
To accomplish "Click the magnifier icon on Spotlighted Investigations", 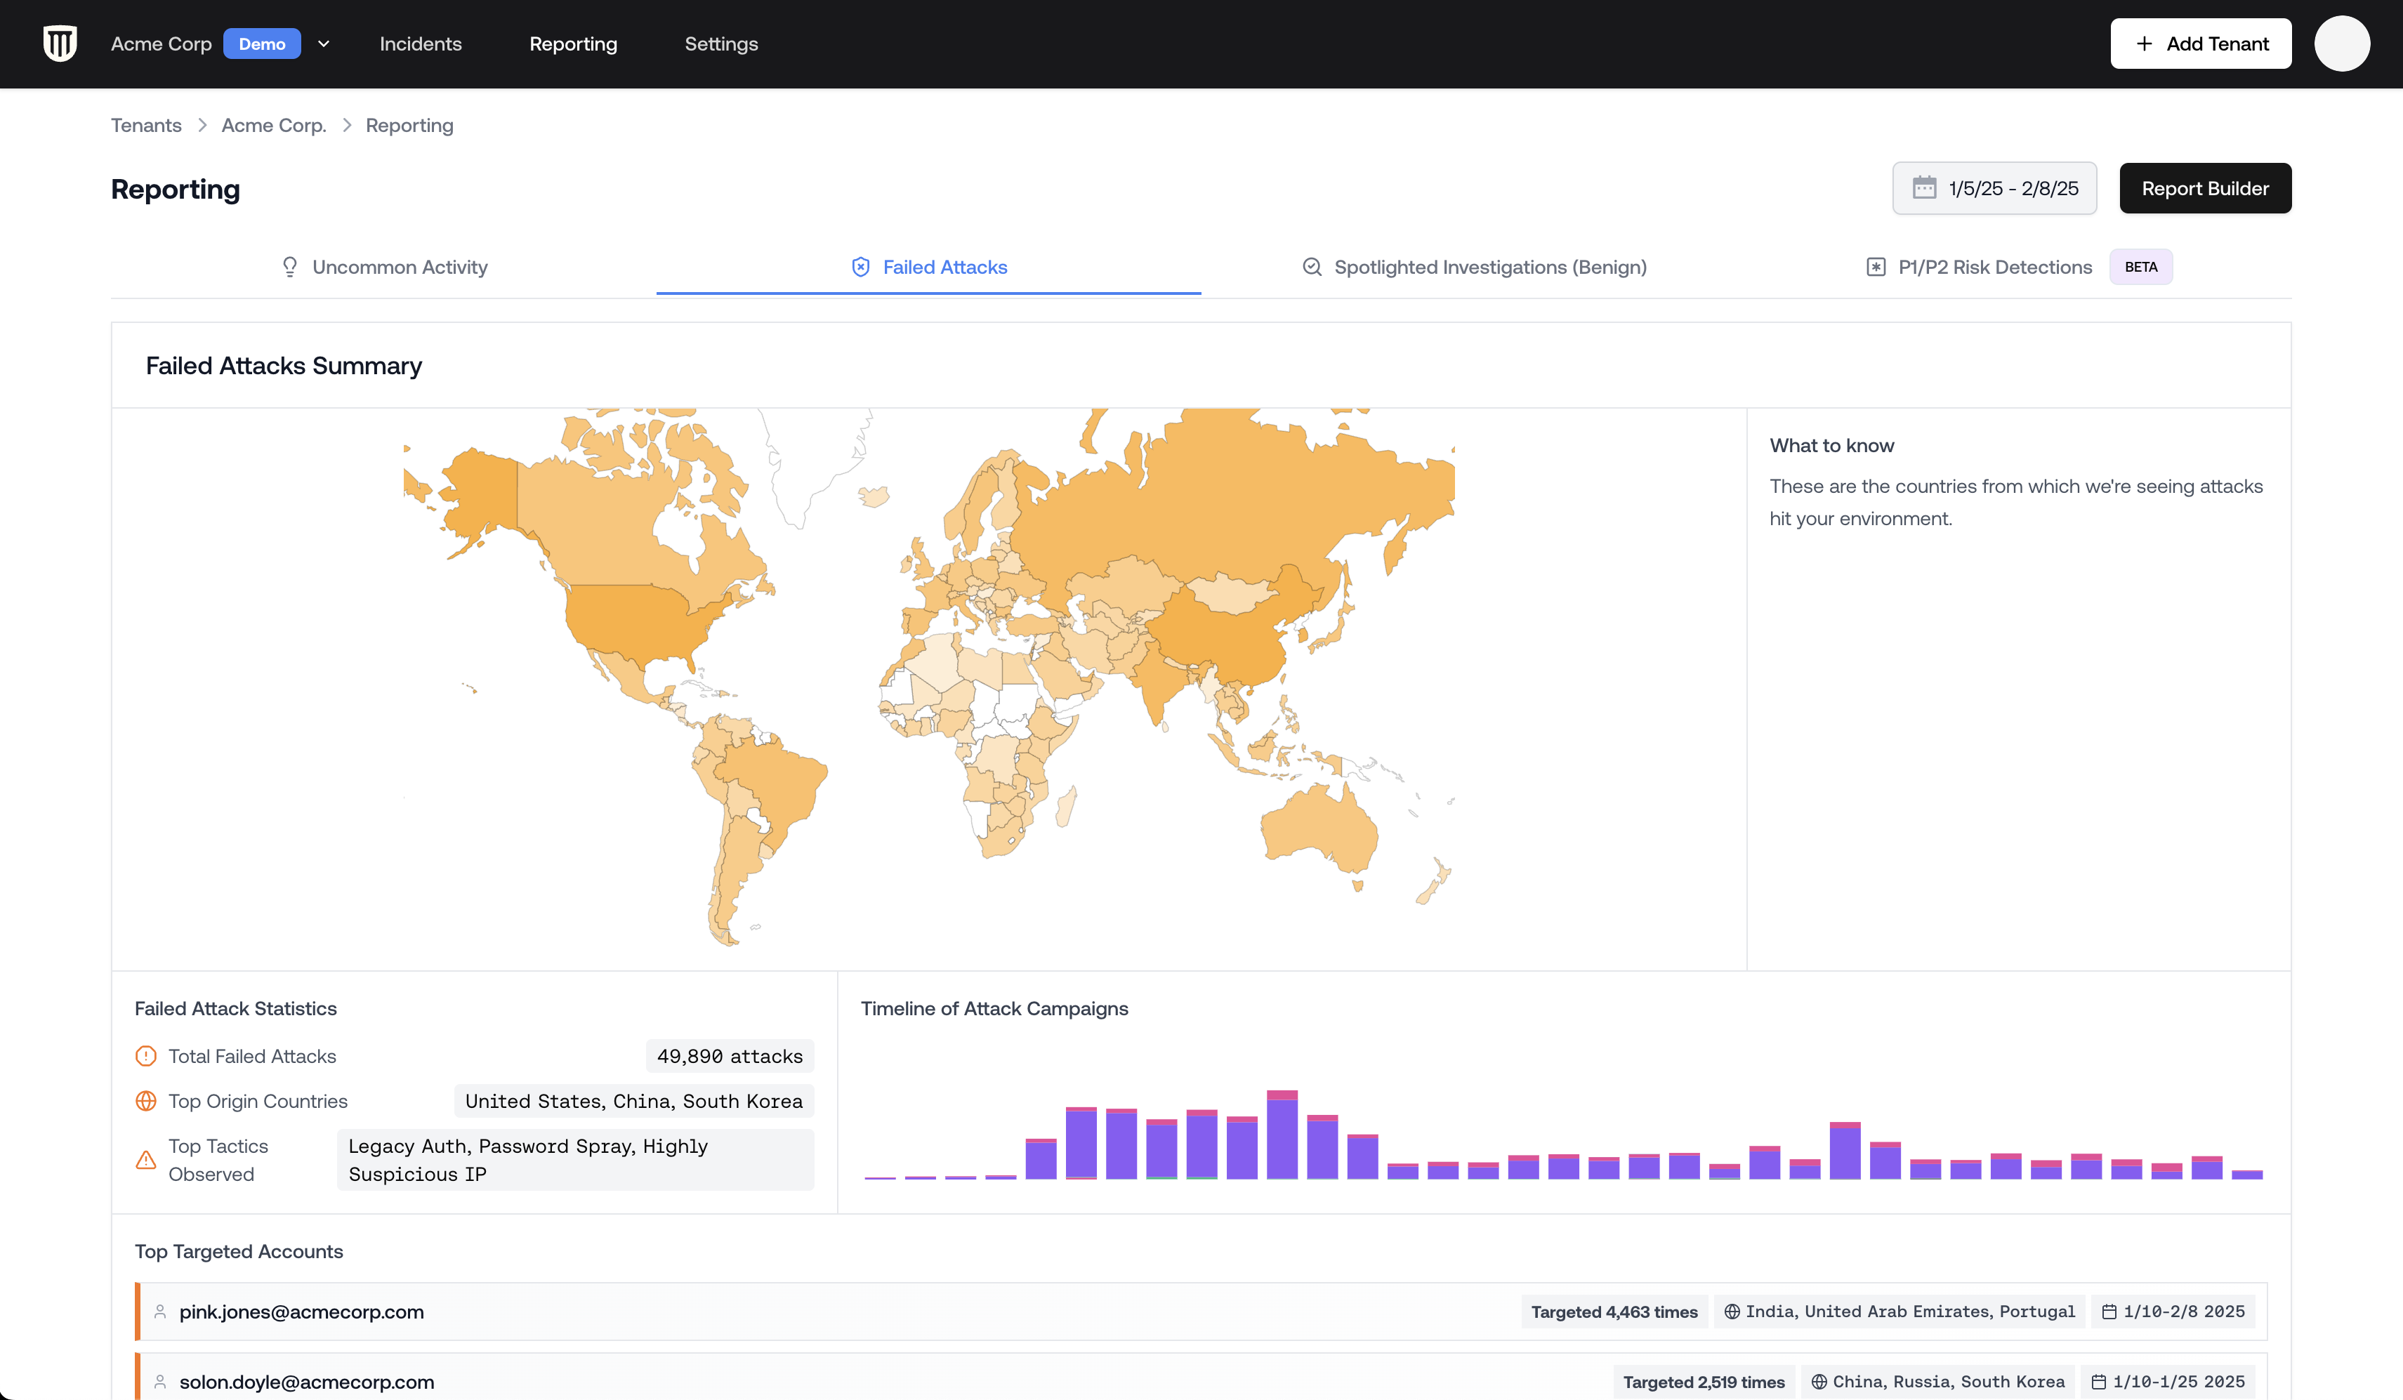I will point(1312,267).
